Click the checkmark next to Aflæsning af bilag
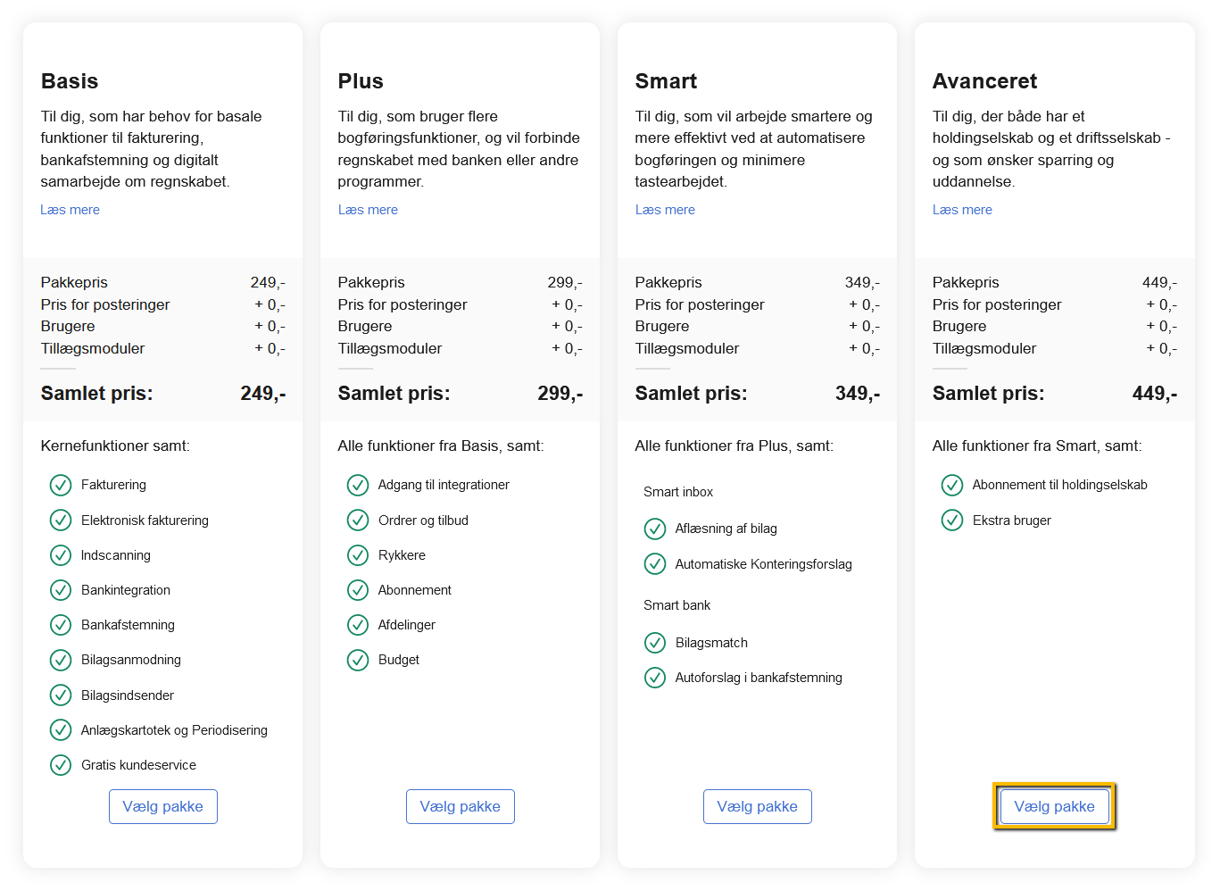1220x891 pixels. point(655,529)
